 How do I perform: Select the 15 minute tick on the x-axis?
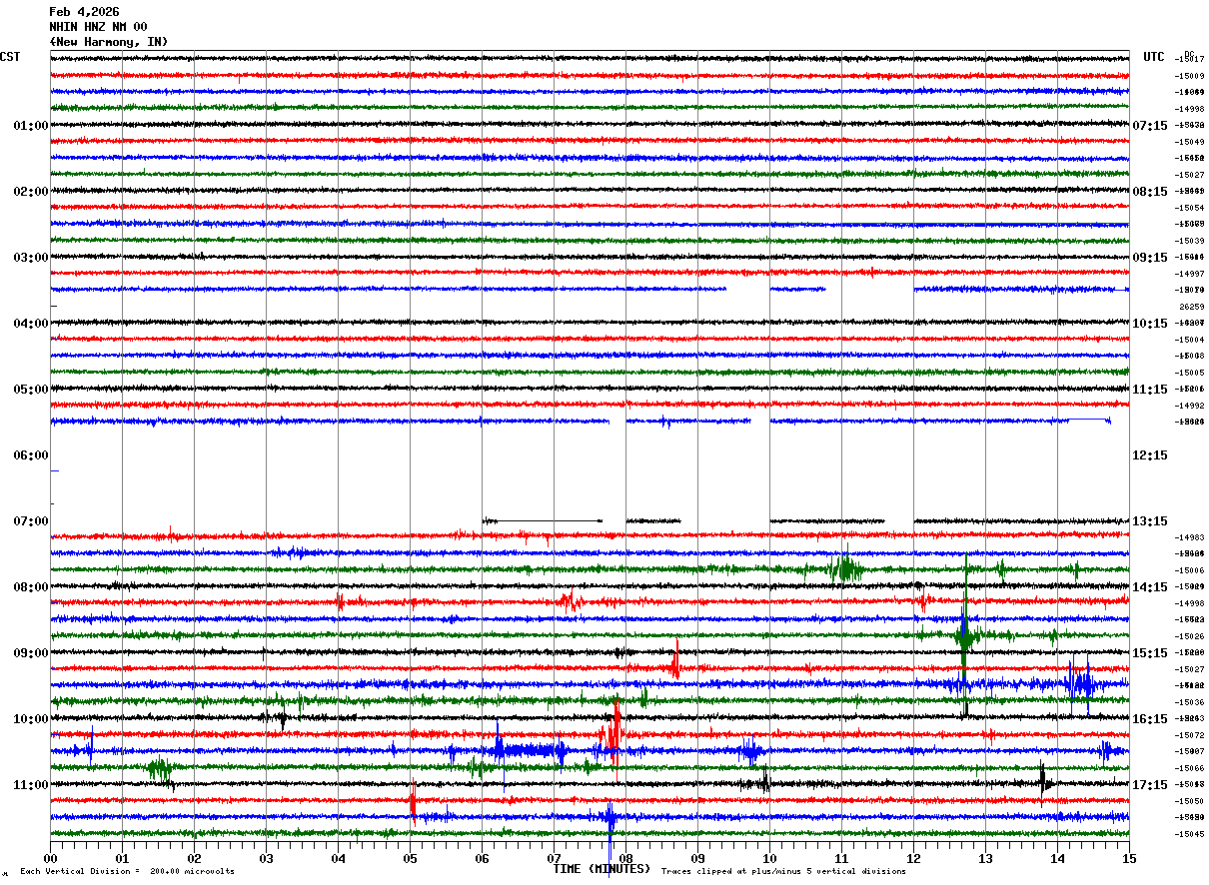[1129, 858]
